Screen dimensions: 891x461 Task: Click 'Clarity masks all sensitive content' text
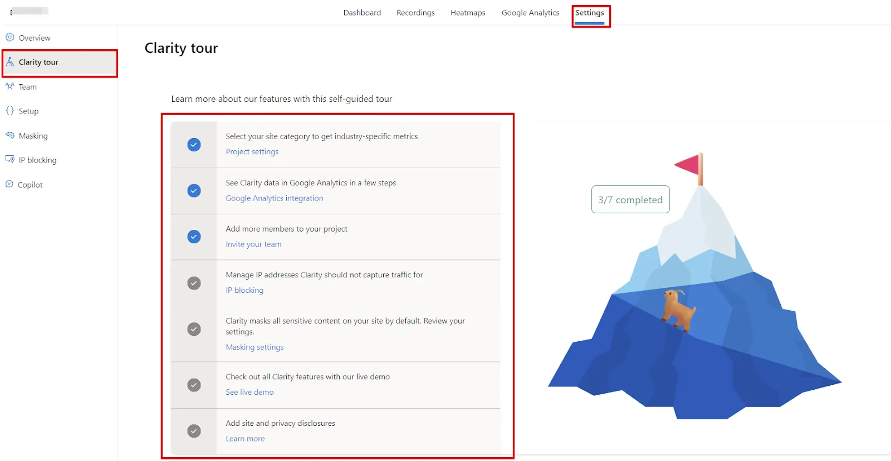pyautogui.click(x=345, y=326)
